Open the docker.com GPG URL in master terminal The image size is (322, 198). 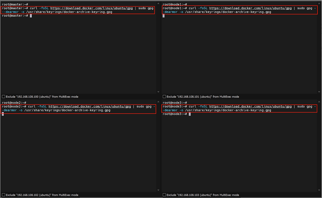click(92, 8)
